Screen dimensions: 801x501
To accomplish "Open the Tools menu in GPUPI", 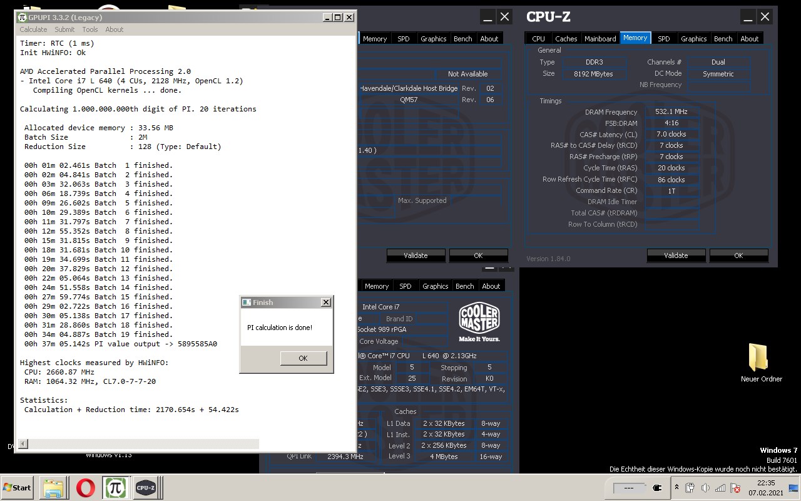I will click(90, 29).
